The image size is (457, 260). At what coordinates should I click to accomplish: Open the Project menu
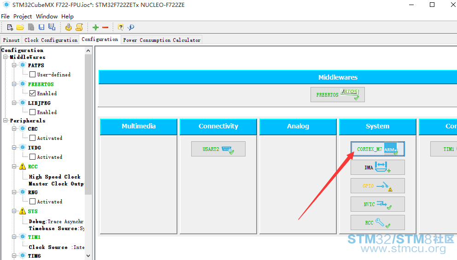click(23, 16)
